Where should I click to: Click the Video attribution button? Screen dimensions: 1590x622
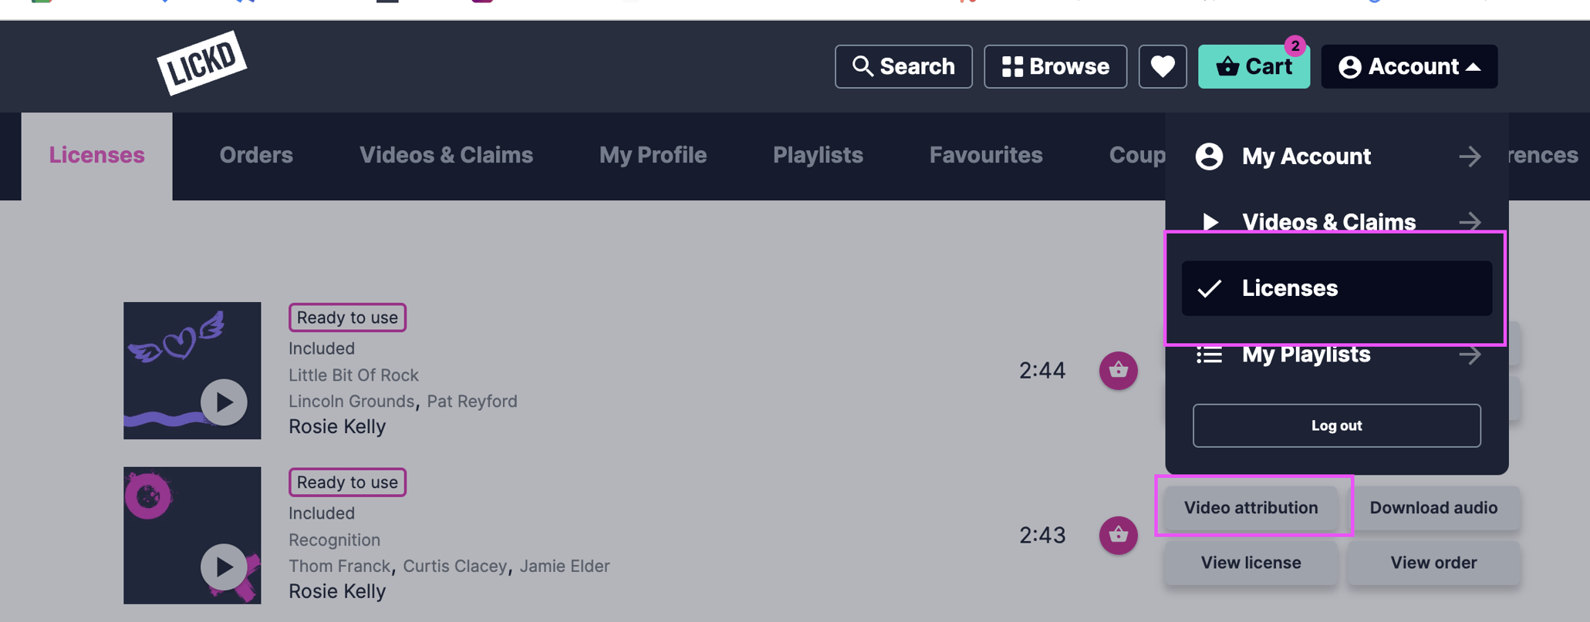1251,508
